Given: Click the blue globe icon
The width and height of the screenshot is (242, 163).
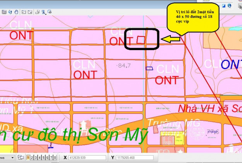Looking at the screenshot, I should click(230, 6).
